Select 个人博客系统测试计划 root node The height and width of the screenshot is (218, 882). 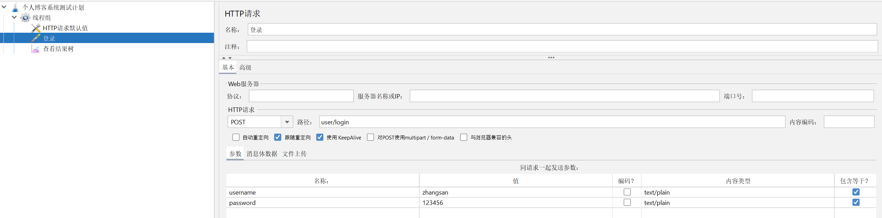point(53,8)
